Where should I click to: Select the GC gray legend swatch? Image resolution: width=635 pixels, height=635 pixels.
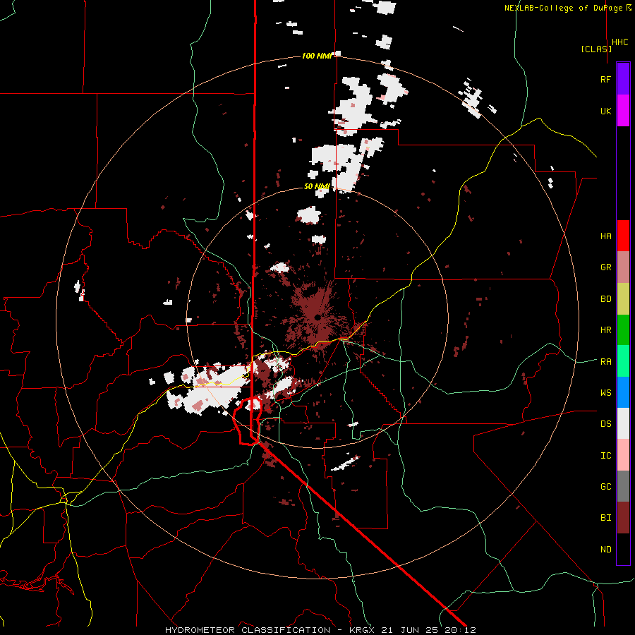tap(623, 486)
